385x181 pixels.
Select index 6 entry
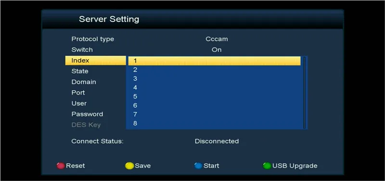(x=214, y=106)
